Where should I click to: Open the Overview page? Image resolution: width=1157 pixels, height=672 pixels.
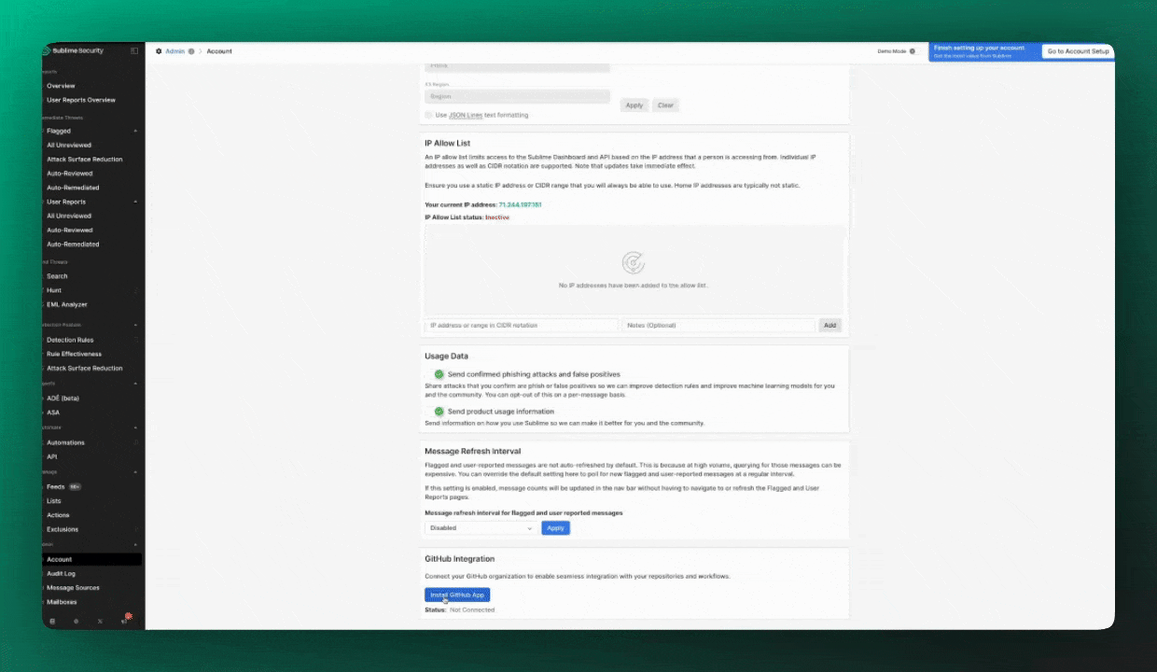point(61,86)
